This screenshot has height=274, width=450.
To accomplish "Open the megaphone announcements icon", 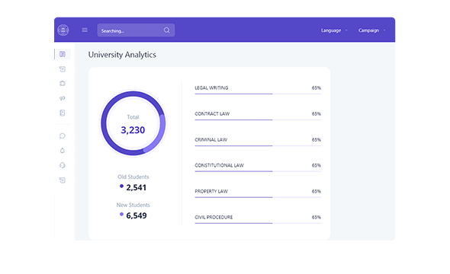I will click(x=63, y=98).
